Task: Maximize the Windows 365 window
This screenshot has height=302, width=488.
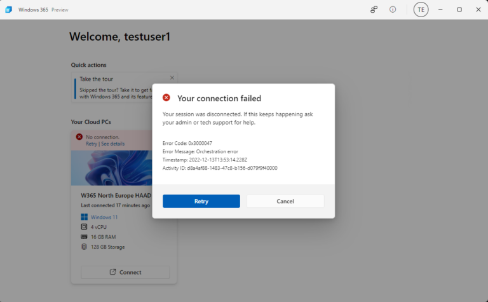Action: pyautogui.click(x=459, y=10)
